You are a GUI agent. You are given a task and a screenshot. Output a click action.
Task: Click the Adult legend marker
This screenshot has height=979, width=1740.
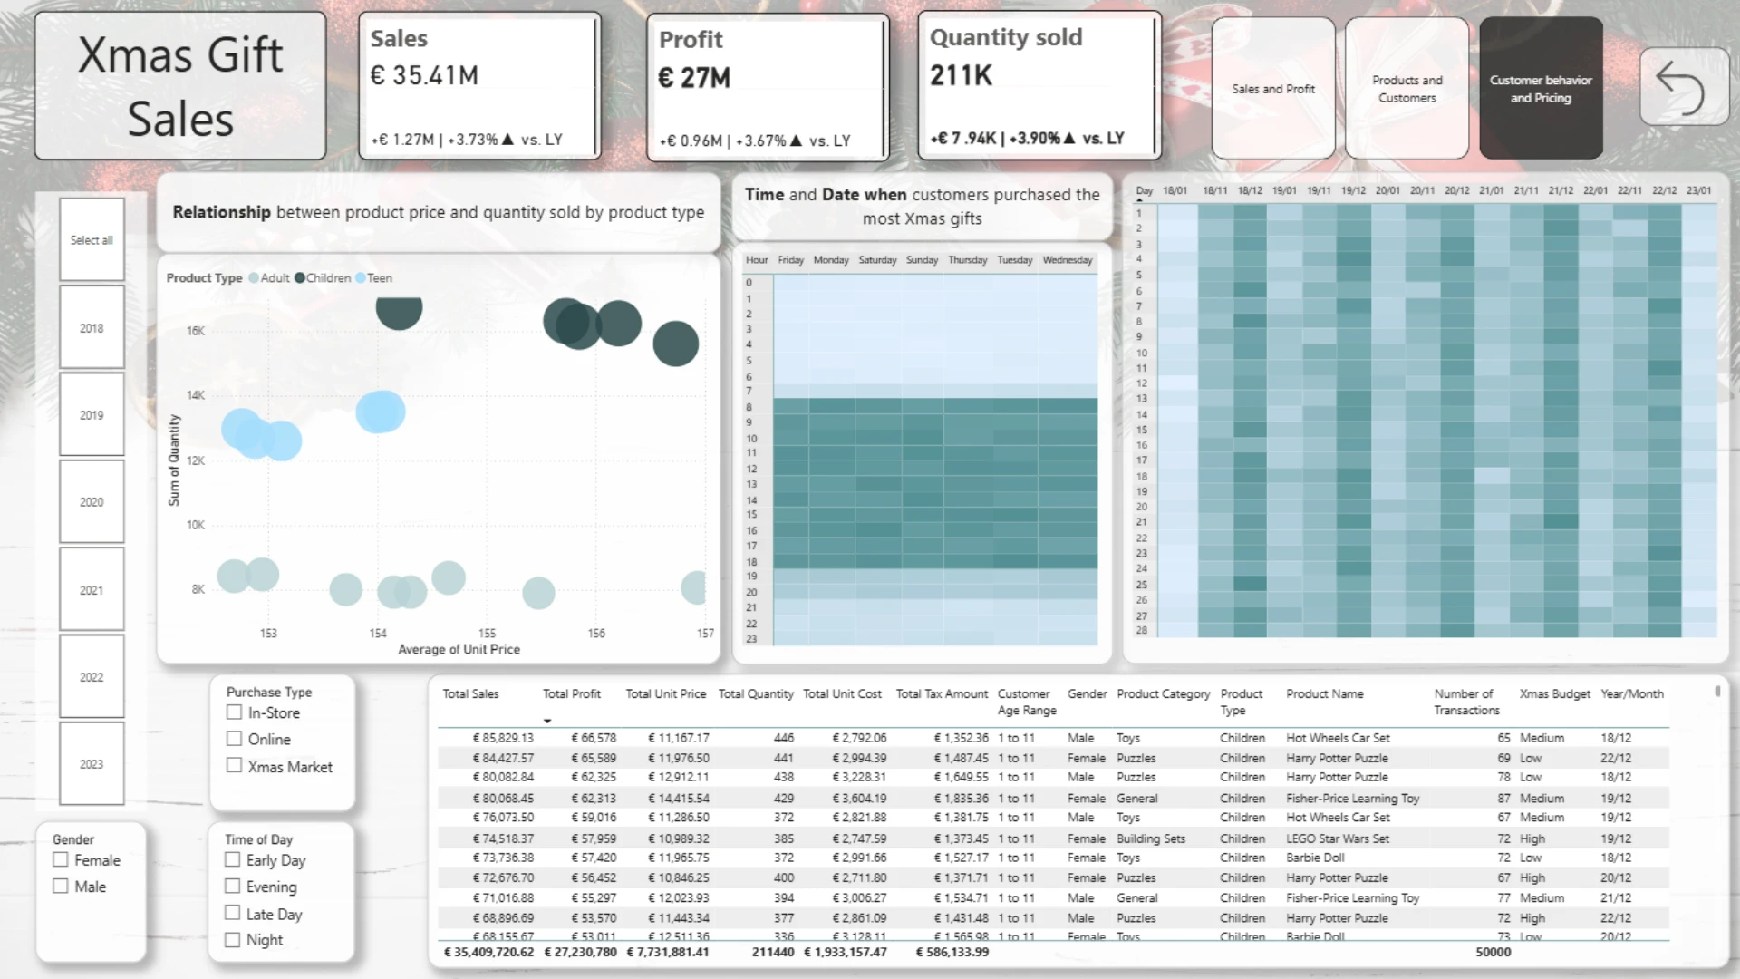(x=254, y=278)
